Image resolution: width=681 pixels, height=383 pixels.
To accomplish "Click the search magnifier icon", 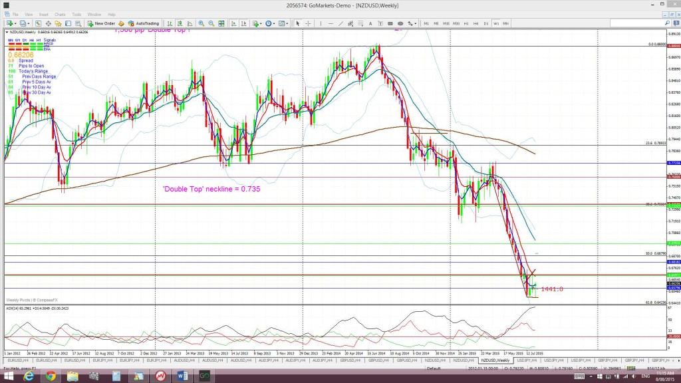I will (667, 23).
